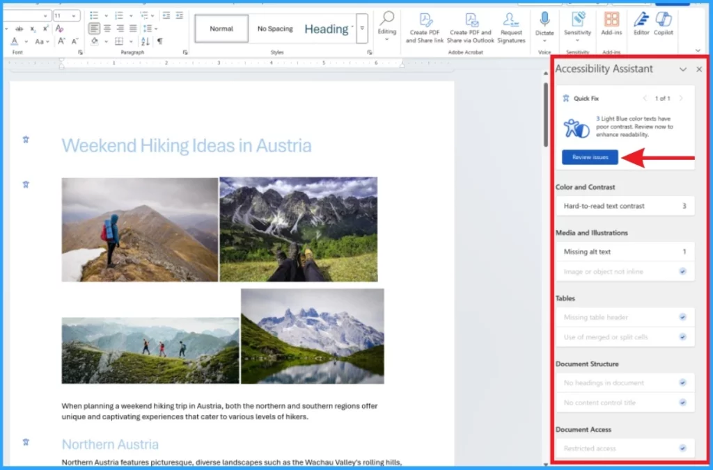Screen dimensions: 713x470
Task: Justify the paragraph text
Action: [133, 29]
